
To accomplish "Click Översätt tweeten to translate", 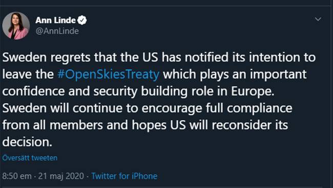I will click(30, 158).
